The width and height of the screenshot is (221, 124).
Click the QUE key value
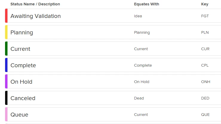click(205, 115)
